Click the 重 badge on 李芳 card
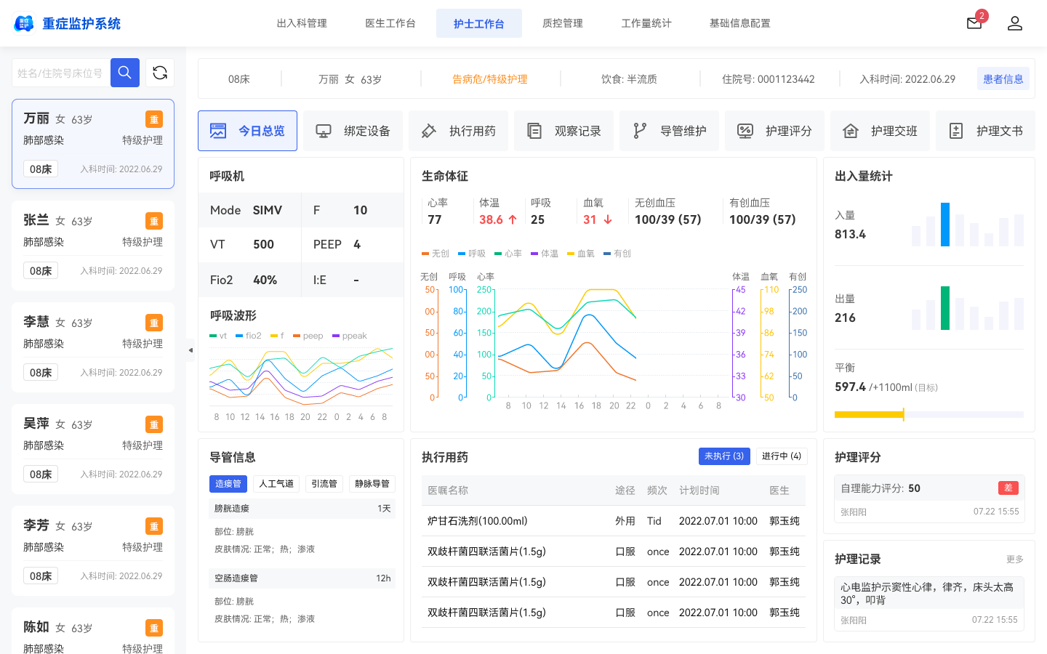 tap(154, 526)
